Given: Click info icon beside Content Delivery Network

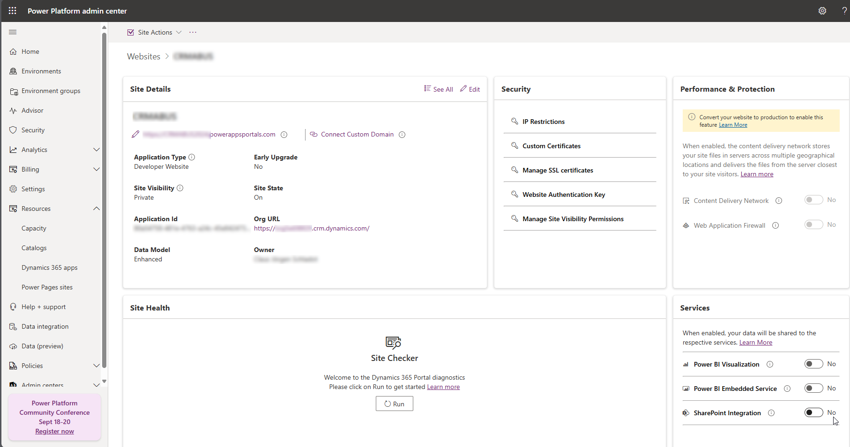Looking at the screenshot, I should click(779, 201).
